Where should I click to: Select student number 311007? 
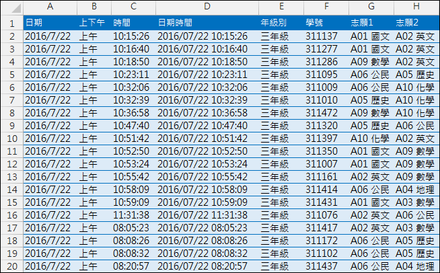(x=326, y=164)
